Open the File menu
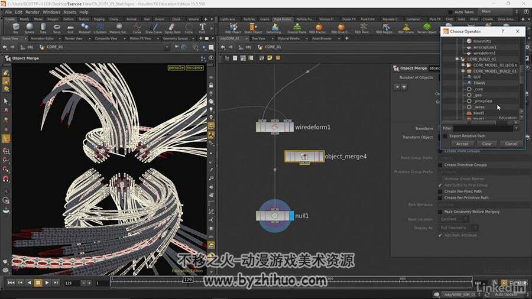This screenshot has width=532, height=299. 8,12
